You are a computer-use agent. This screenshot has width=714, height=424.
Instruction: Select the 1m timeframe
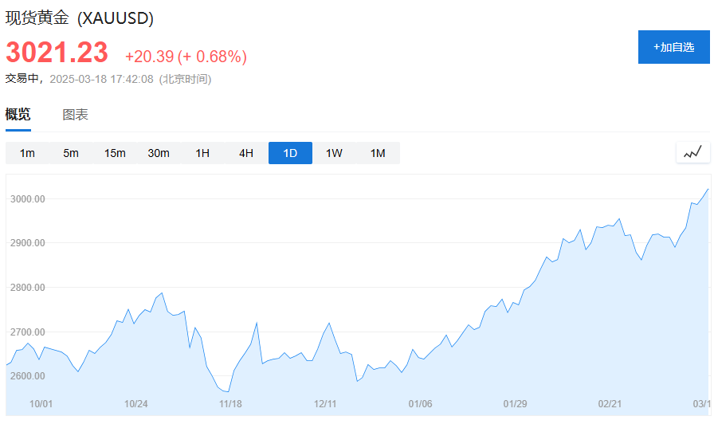pos(27,153)
